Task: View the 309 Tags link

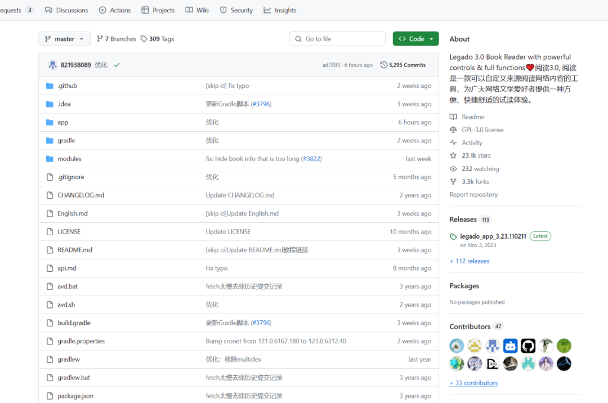Action: click(158, 39)
